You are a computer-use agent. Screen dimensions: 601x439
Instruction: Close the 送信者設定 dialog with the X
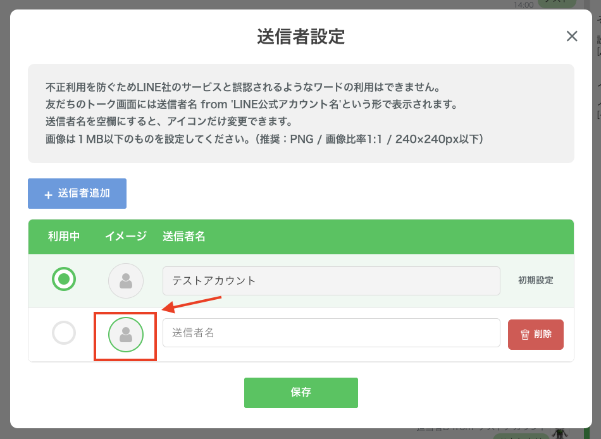pyautogui.click(x=572, y=37)
